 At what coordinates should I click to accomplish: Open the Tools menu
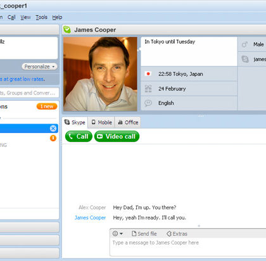[41, 17]
